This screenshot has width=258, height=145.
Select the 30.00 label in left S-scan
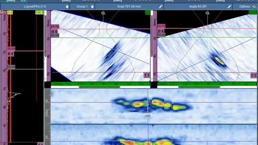point(55,35)
